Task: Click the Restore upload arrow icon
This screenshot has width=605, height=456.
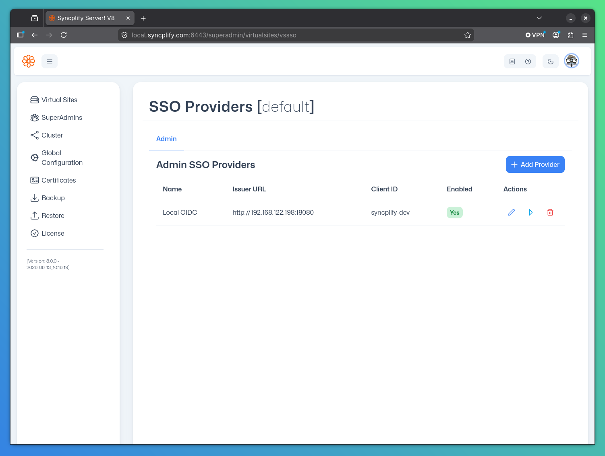Action: (x=35, y=216)
